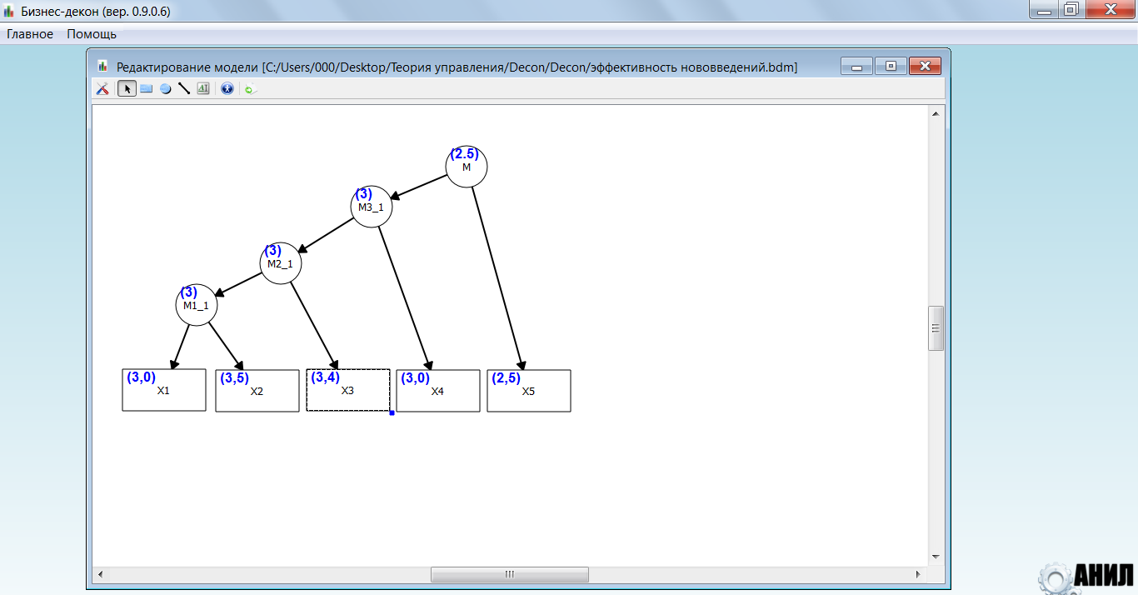This screenshot has height=595, width=1138.
Task: Open the Помощь menu
Action: tap(92, 34)
